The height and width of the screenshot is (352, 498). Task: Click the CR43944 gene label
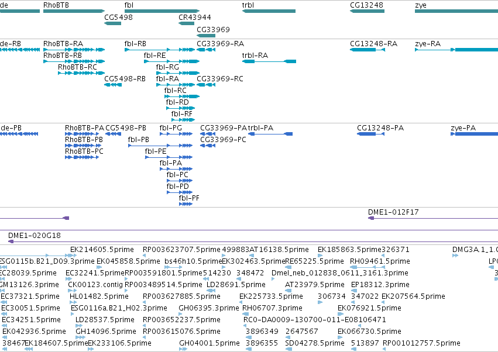[195, 17]
